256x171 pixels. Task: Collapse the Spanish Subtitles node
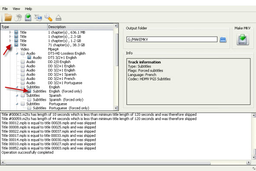[17, 95]
